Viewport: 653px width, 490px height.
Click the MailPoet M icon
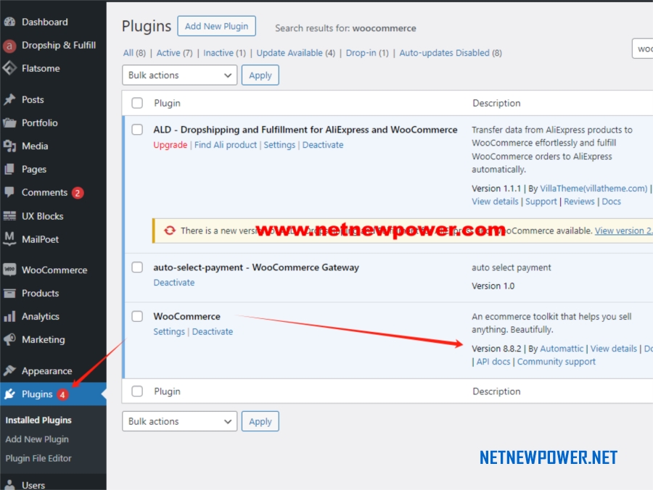point(9,238)
